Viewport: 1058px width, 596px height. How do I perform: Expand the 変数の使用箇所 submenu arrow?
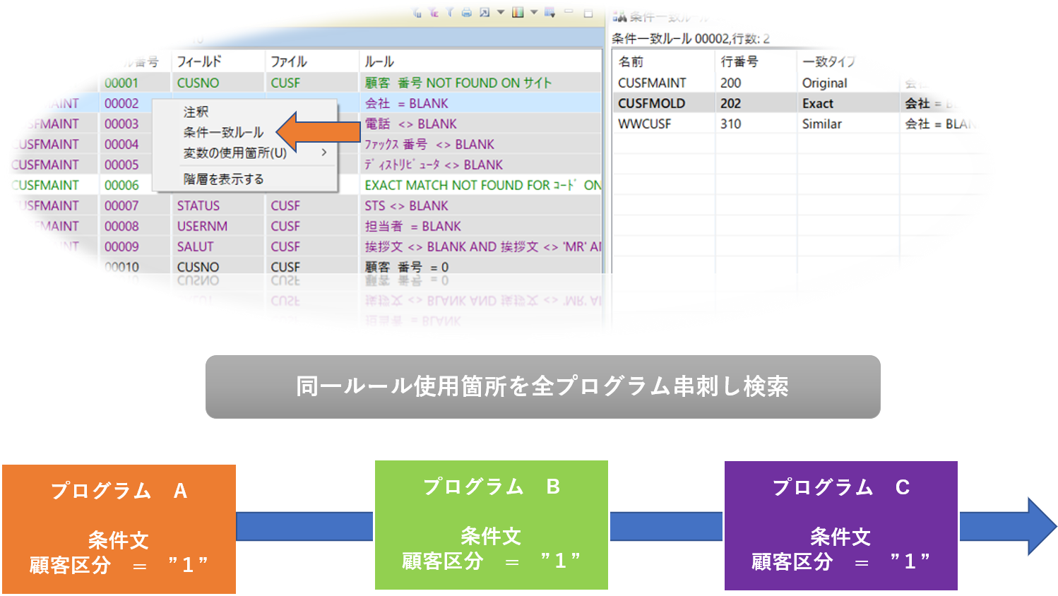(324, 153)
